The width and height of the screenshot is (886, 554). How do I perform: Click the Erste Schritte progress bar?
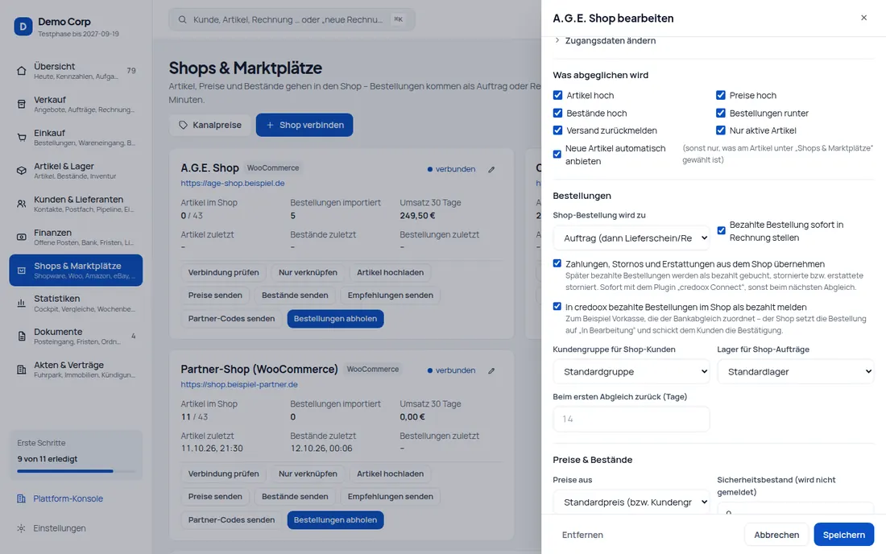coord(76,471)
